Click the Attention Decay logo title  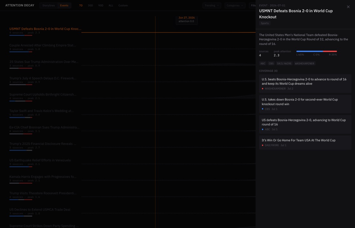click(20, 5)
